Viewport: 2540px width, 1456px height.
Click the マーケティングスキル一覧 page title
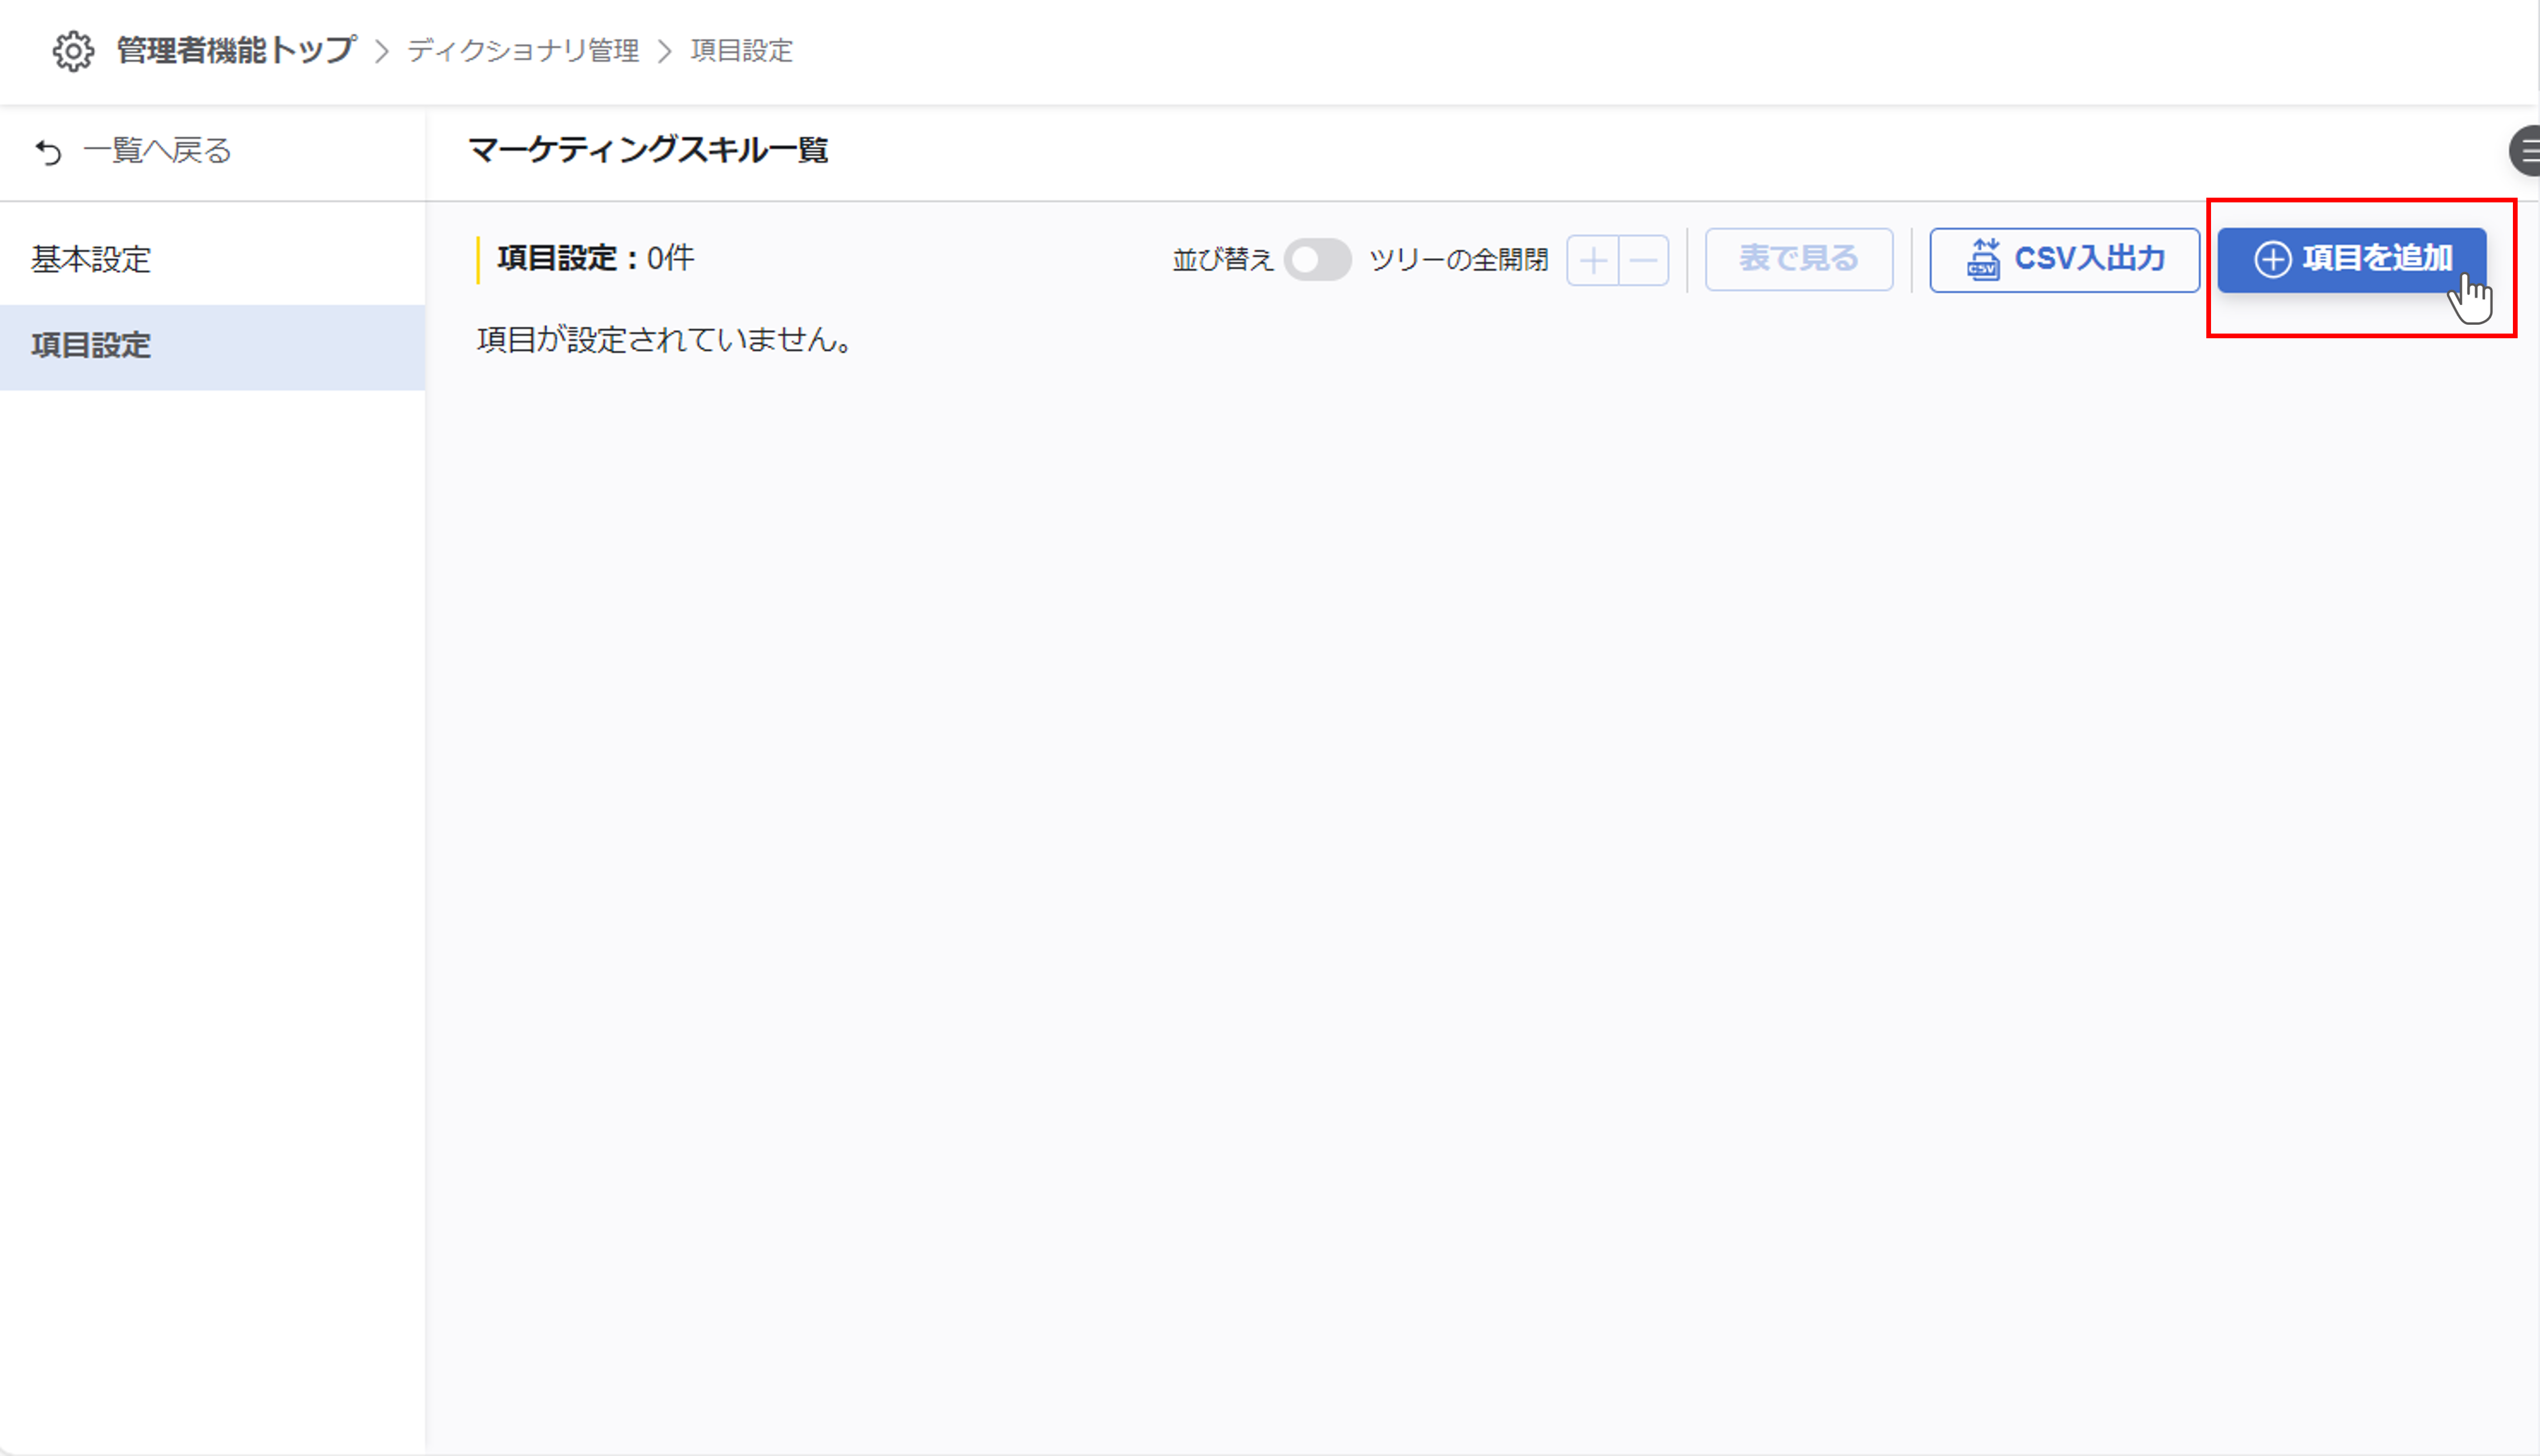(x=647, y=151)
